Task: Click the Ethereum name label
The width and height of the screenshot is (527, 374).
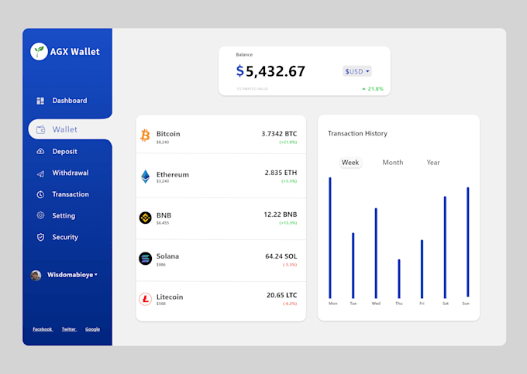Action: [x=172, y=174]
